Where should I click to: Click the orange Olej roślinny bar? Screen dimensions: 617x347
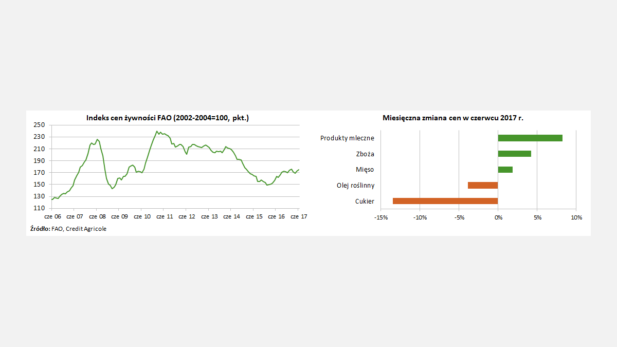(x=483, y=185)
